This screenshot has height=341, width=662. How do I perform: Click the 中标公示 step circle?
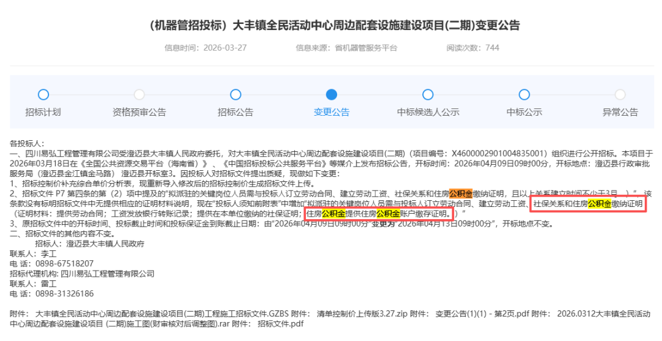click(x=524, y=94)
